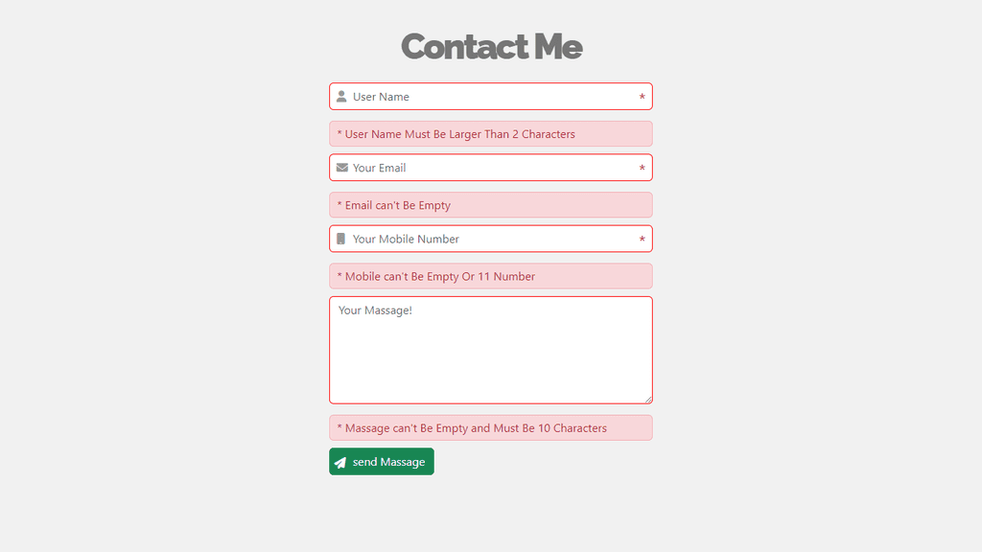The width and height of the screenshot is (982, 552).
Task: Click the user icon in User Name field
Action: (341, 97)
